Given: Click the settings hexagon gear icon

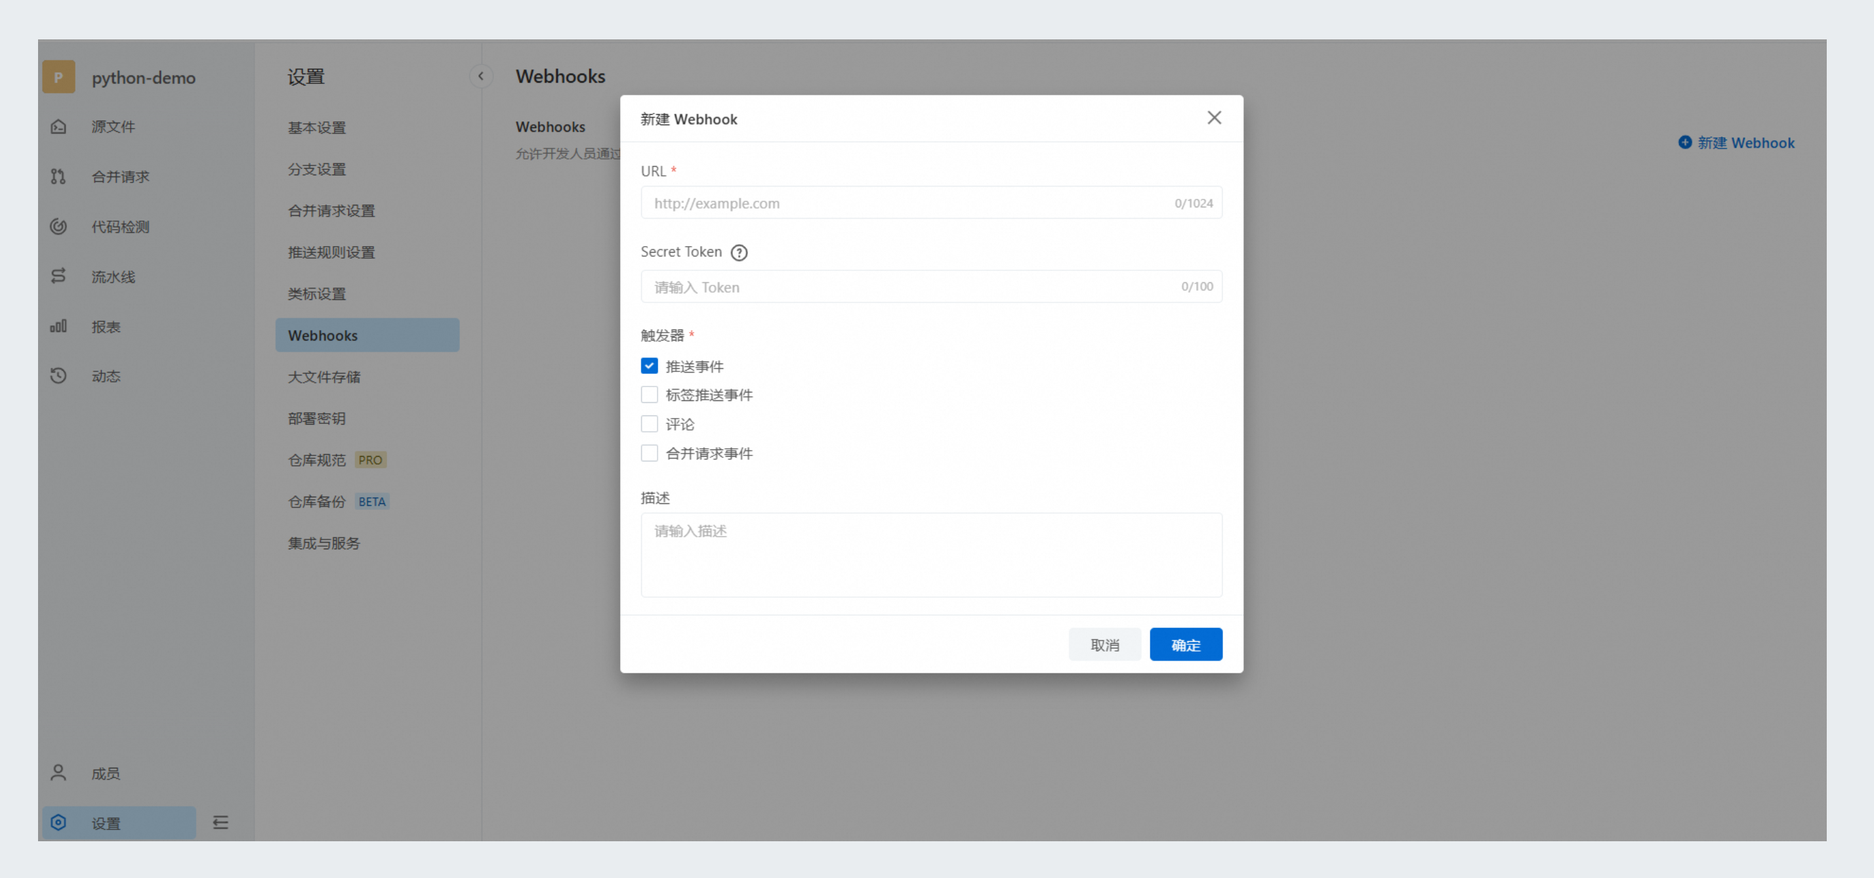Looking at the screenshot, I should (58, 823).
